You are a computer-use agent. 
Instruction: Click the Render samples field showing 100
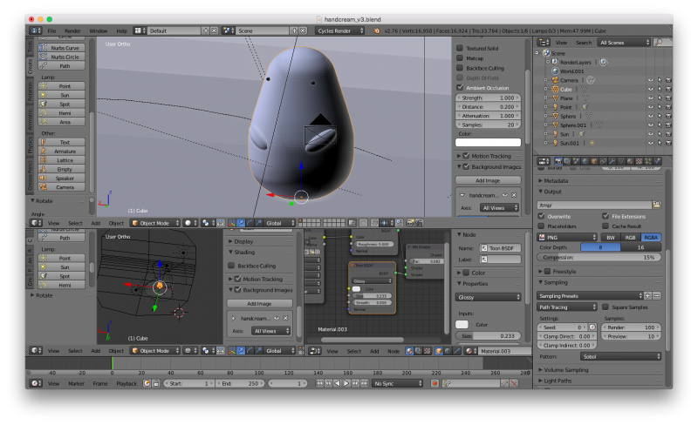631,327
